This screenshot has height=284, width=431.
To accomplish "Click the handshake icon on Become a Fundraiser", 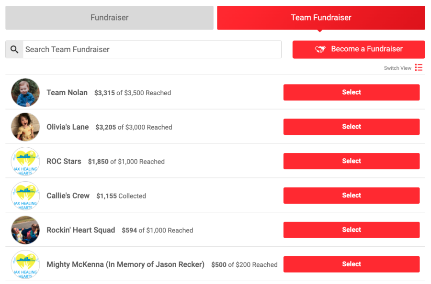I will click(x=320, y=49).
